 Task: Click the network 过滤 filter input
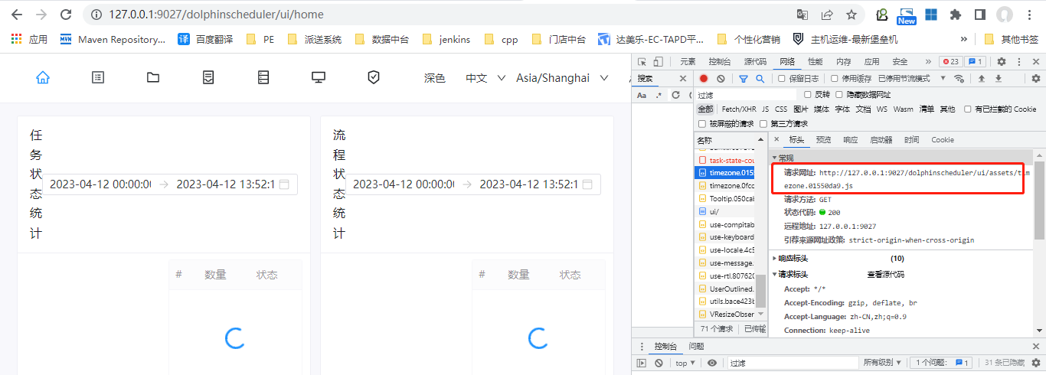coord(747,95)
